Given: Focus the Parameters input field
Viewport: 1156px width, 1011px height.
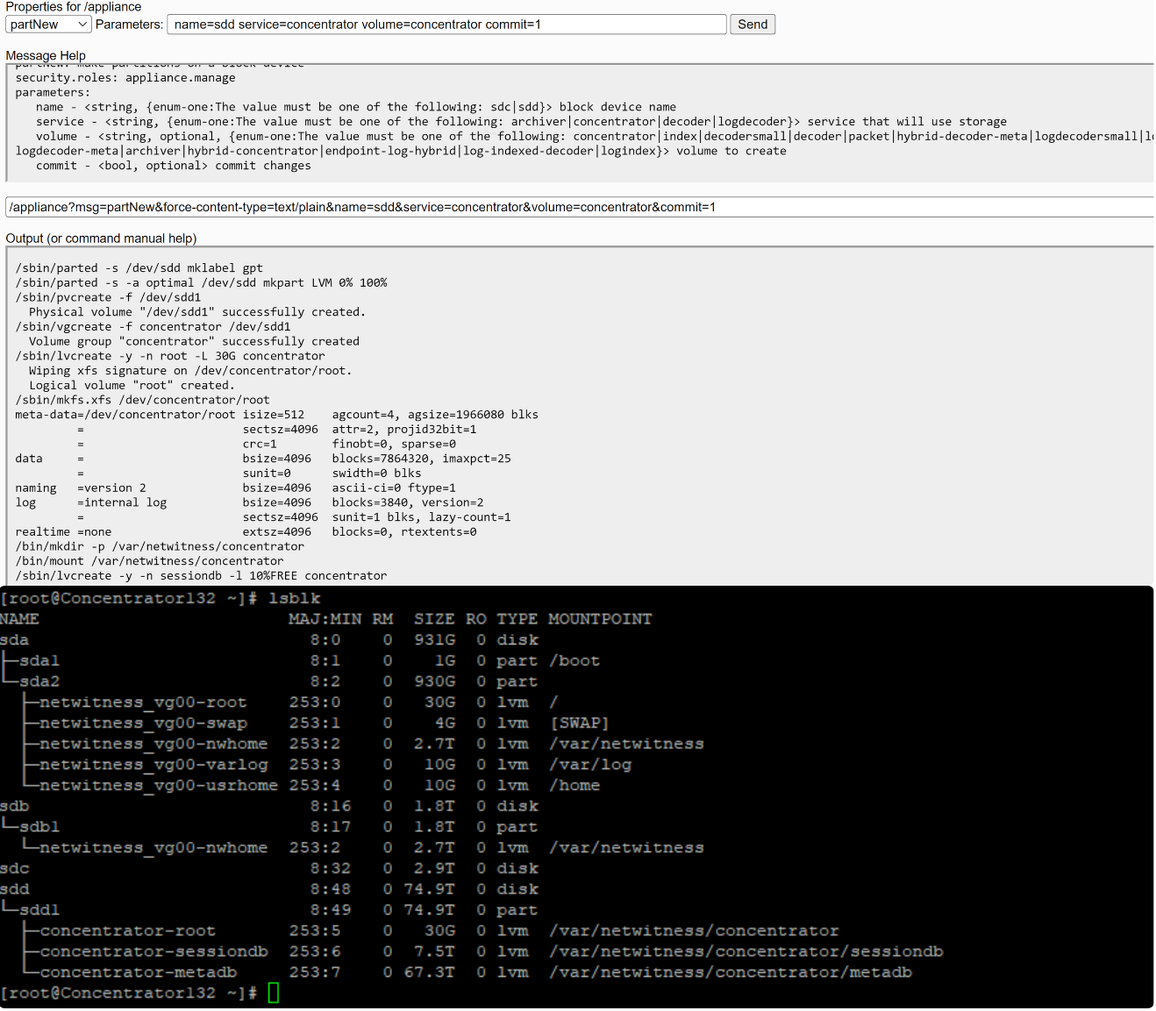Looking at the screenshot, I should click(x=446, y=25).
